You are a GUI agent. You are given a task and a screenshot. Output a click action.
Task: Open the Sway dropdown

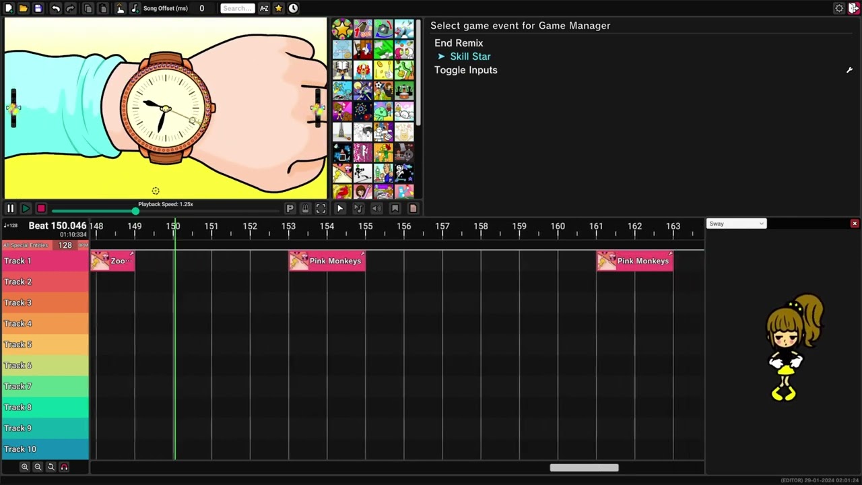pos(736,224)
